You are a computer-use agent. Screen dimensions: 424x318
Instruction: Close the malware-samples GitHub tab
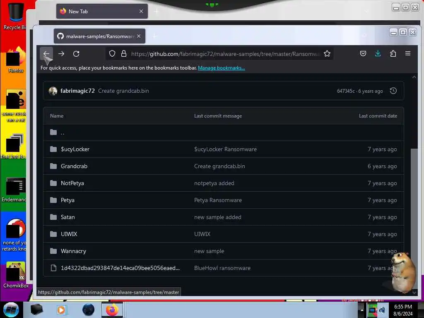click(x=139, y=36)
